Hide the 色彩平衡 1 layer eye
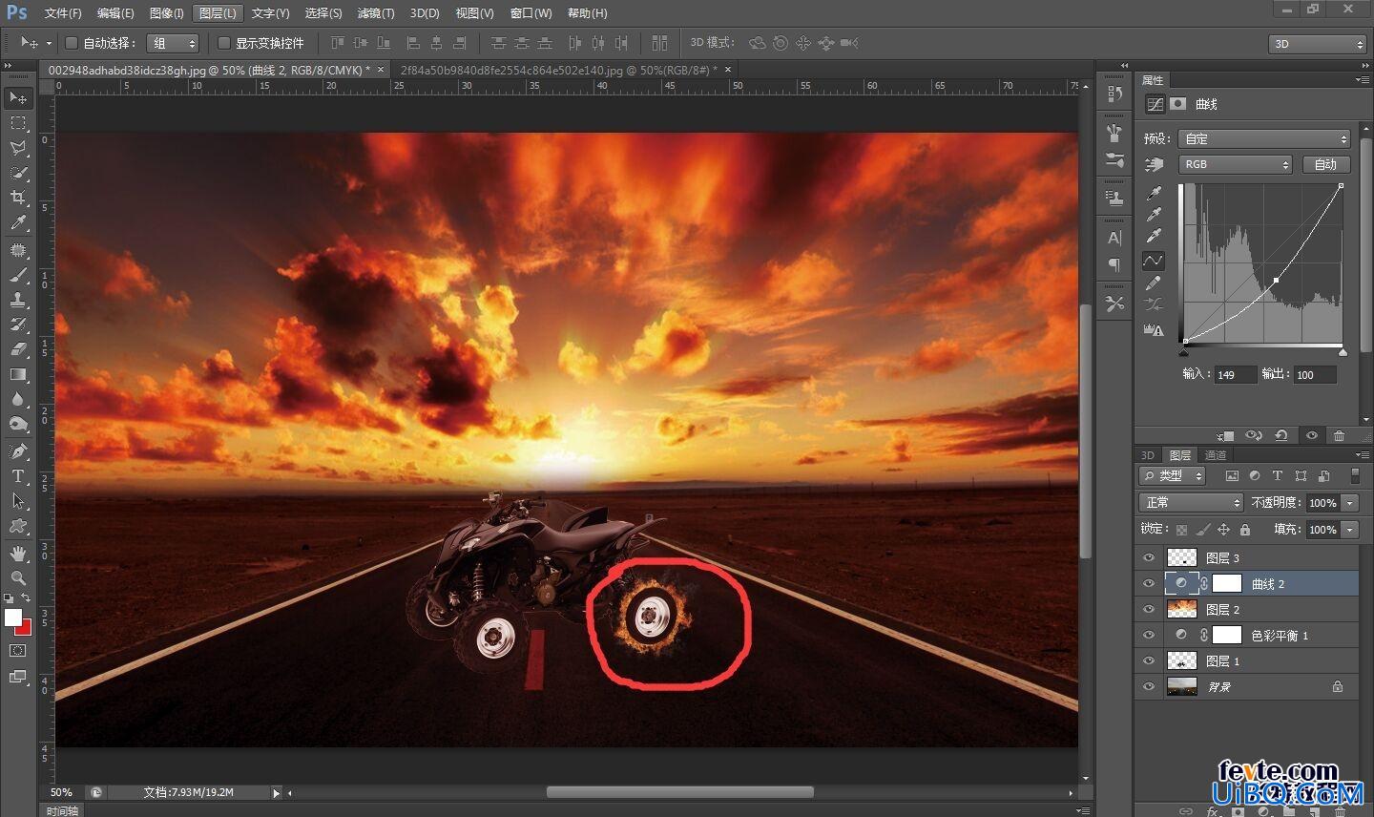 click(1149, 635)
